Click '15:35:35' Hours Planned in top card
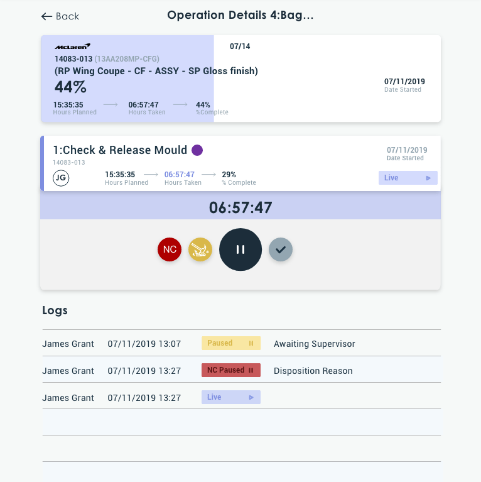This screenshot has height=482, width=481. click(x=68, y=105)
